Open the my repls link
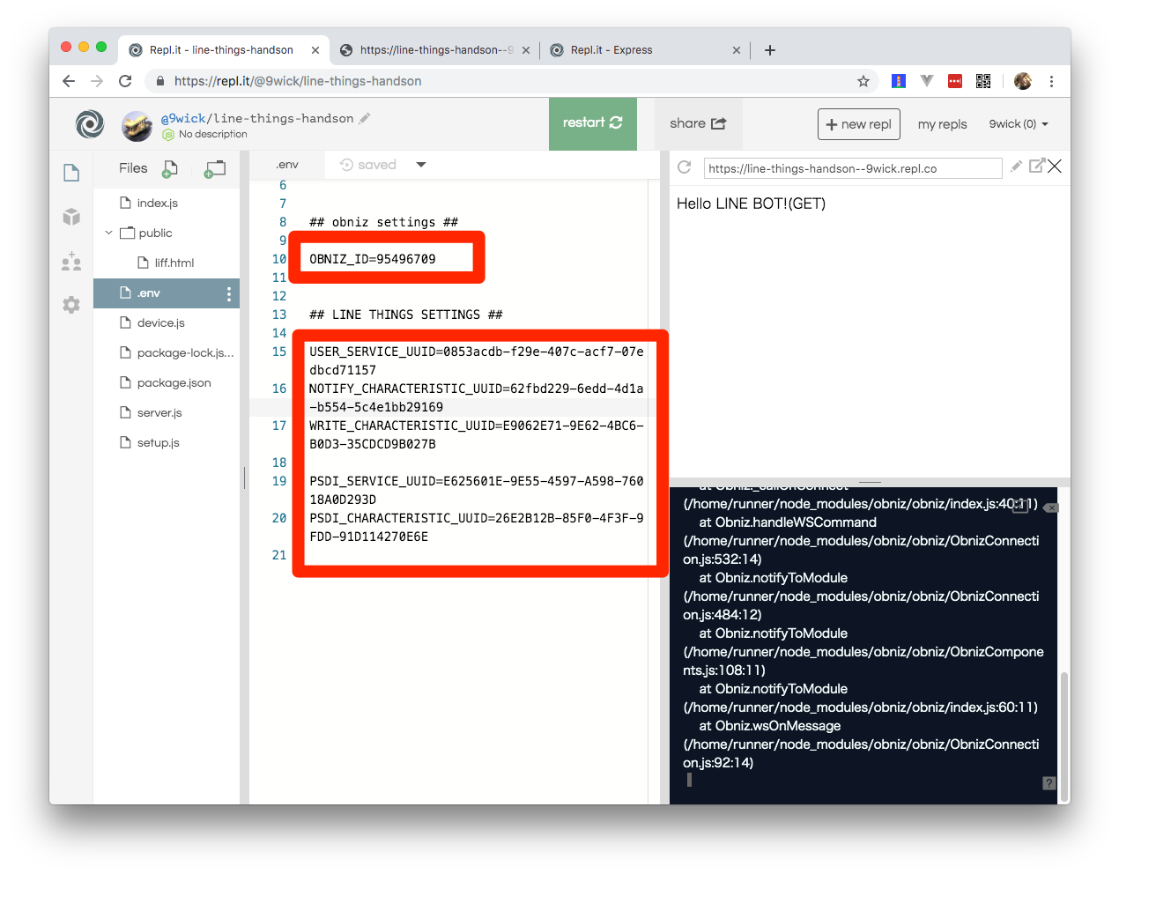1156x911 pixels. [x=942, y=124]
